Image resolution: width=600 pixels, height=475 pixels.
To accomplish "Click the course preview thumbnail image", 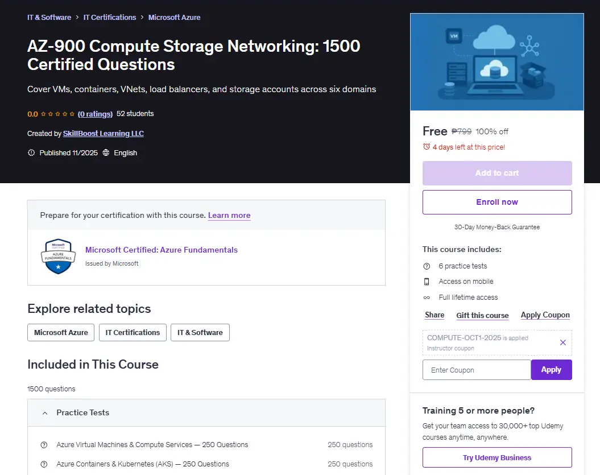I will coord(496,62).
